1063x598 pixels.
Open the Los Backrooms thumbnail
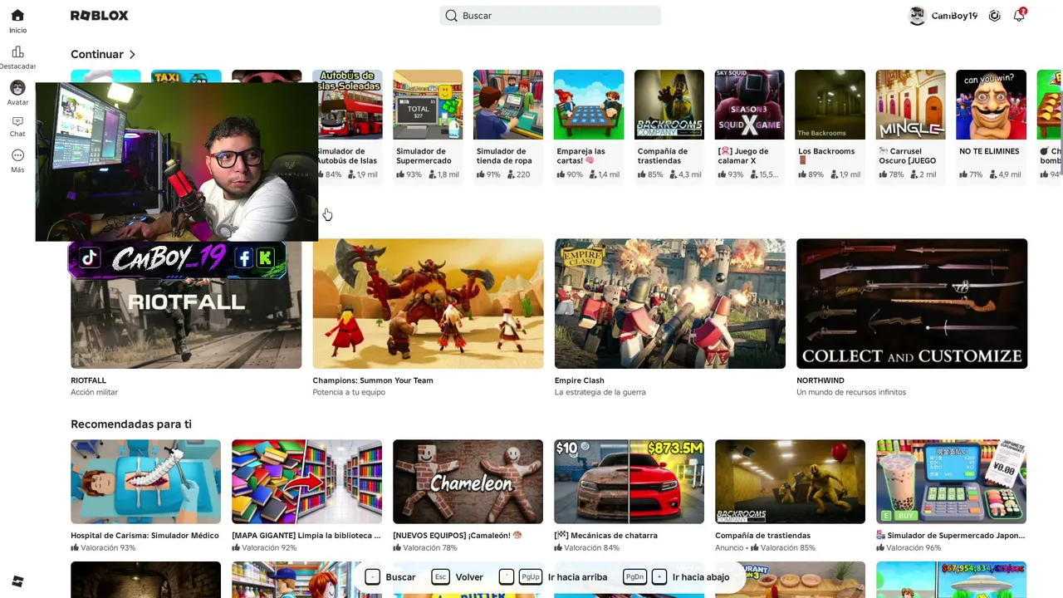click(x=830, y=105)
